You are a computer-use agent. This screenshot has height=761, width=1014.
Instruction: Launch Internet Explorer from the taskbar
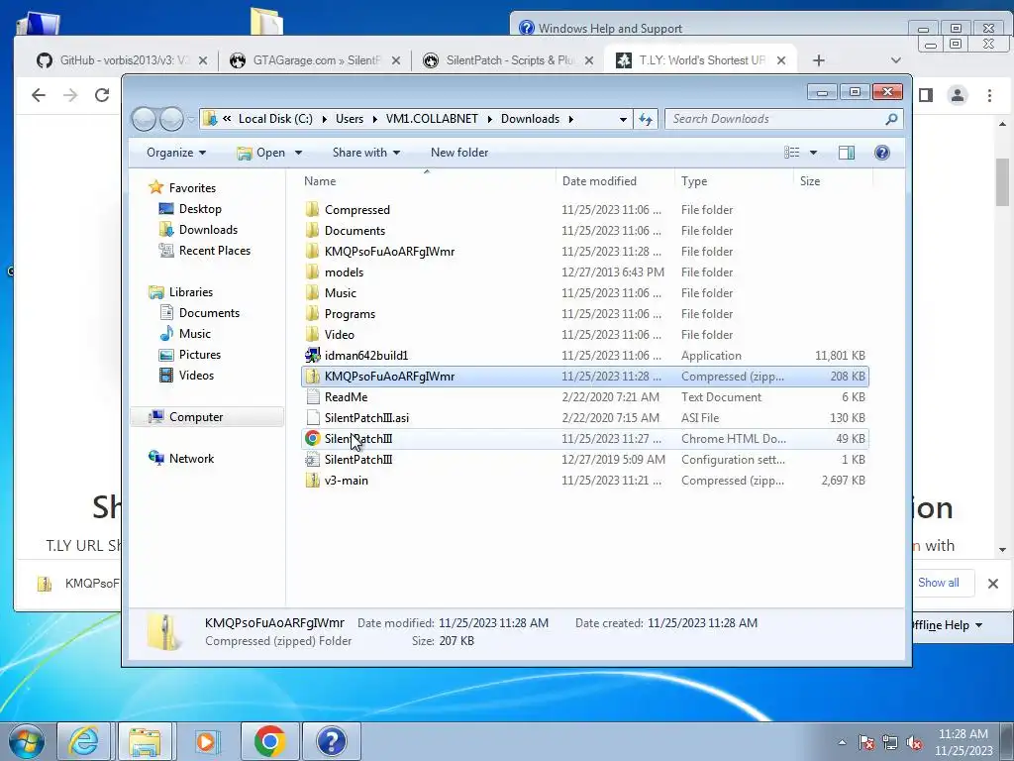[84, 741]
